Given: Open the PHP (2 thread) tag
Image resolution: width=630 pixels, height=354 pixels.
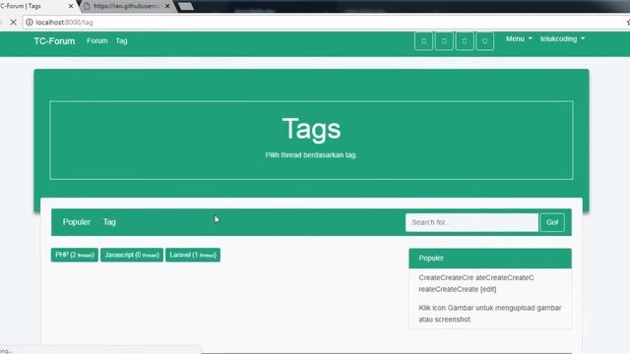Looking at the screenshot, I should [75, 255].
